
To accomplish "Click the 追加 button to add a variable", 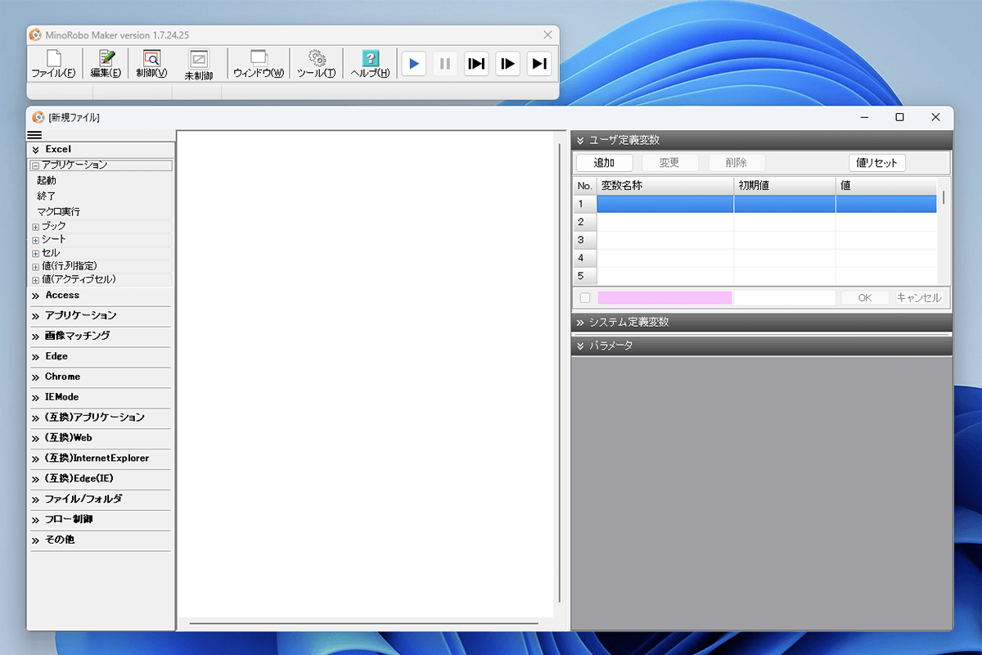I will [x=604, y=163].
